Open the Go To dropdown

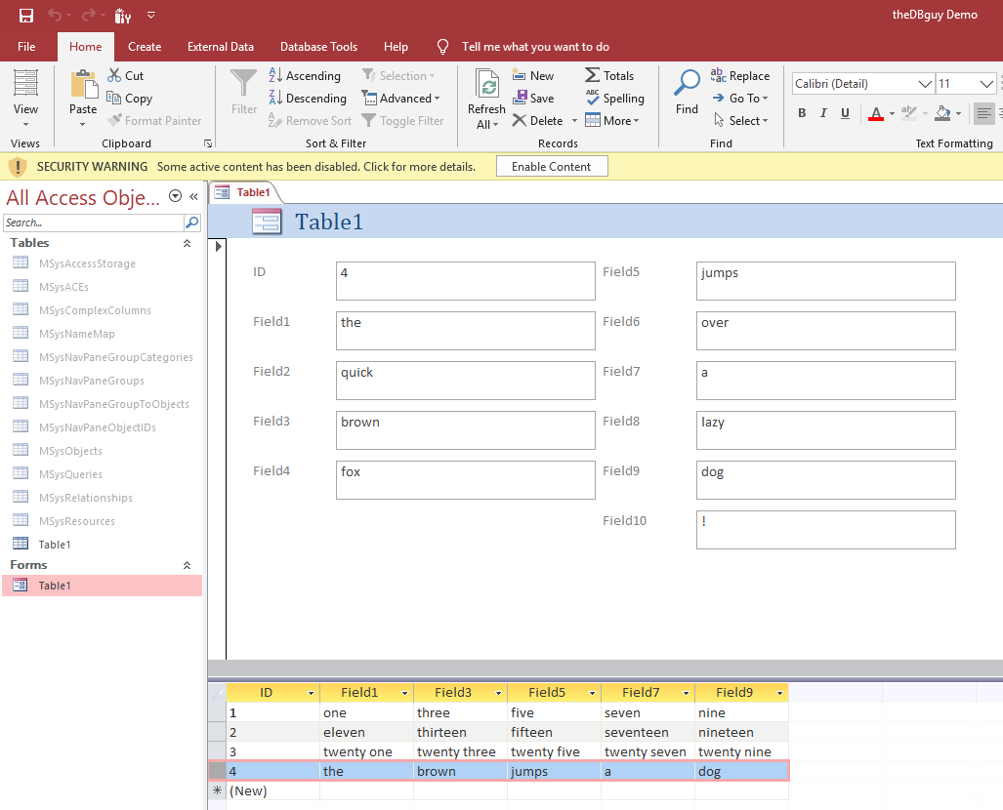[739, 98]
